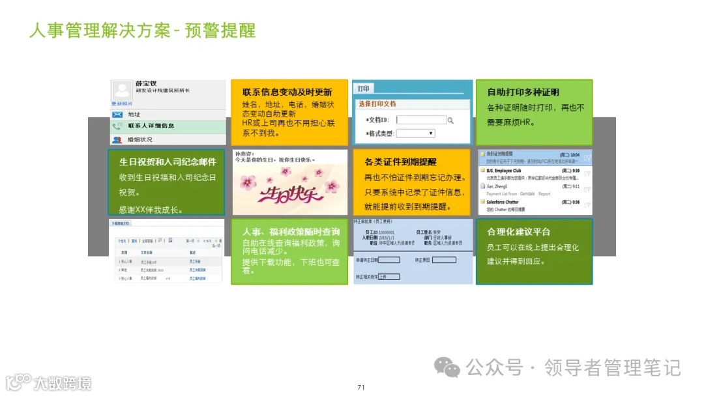This screenshot has width=704, height=396.
Task: Select the phone icon for 联系人详细信息
Action: [x=115, y=126]
